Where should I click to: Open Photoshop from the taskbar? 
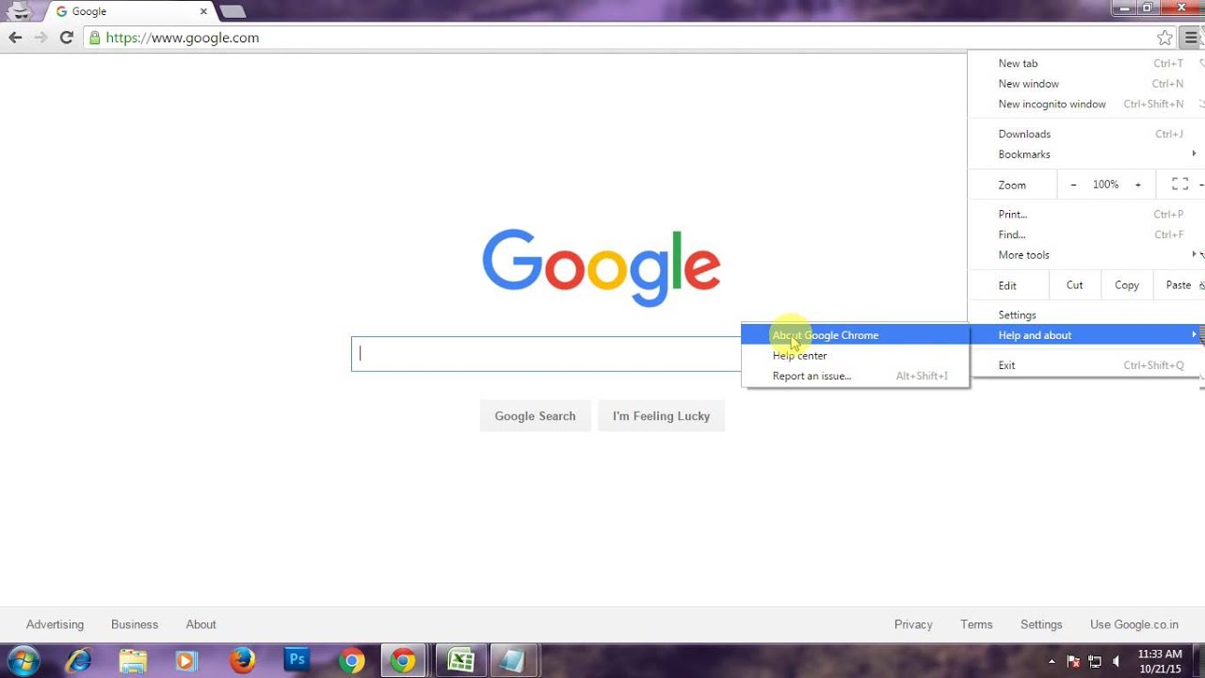tap(297, 660)
